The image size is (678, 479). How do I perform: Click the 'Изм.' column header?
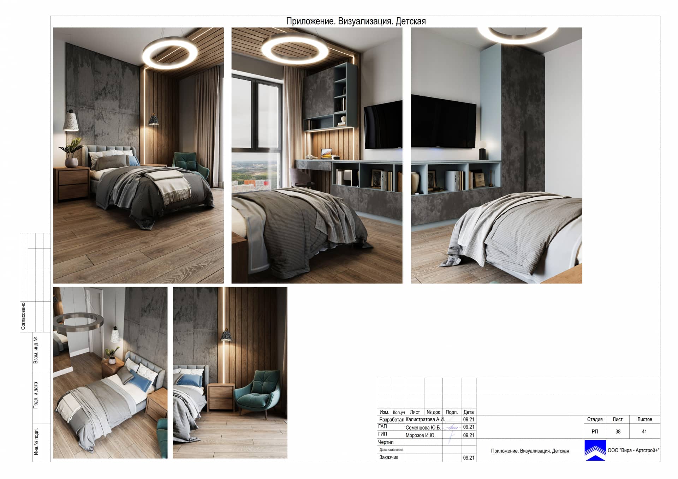click(384, 412)
